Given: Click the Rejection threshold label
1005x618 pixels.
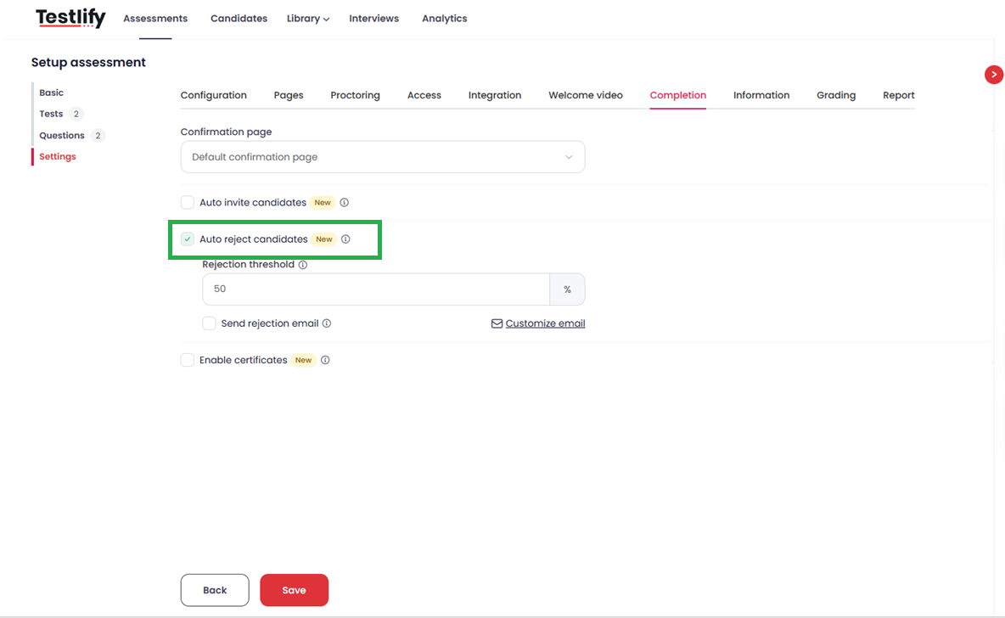Looking at the screenshot, I should pyautogui.click(x=248, y=264).
